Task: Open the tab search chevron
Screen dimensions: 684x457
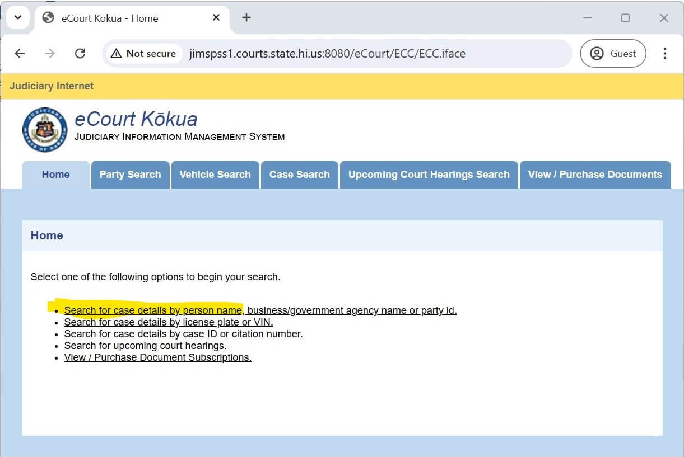Action: [18, 17]
